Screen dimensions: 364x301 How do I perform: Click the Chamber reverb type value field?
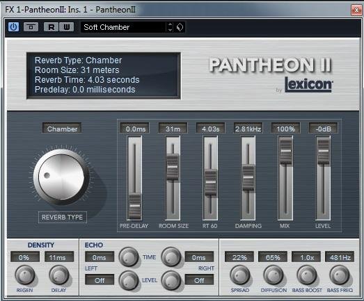point(62,129)
